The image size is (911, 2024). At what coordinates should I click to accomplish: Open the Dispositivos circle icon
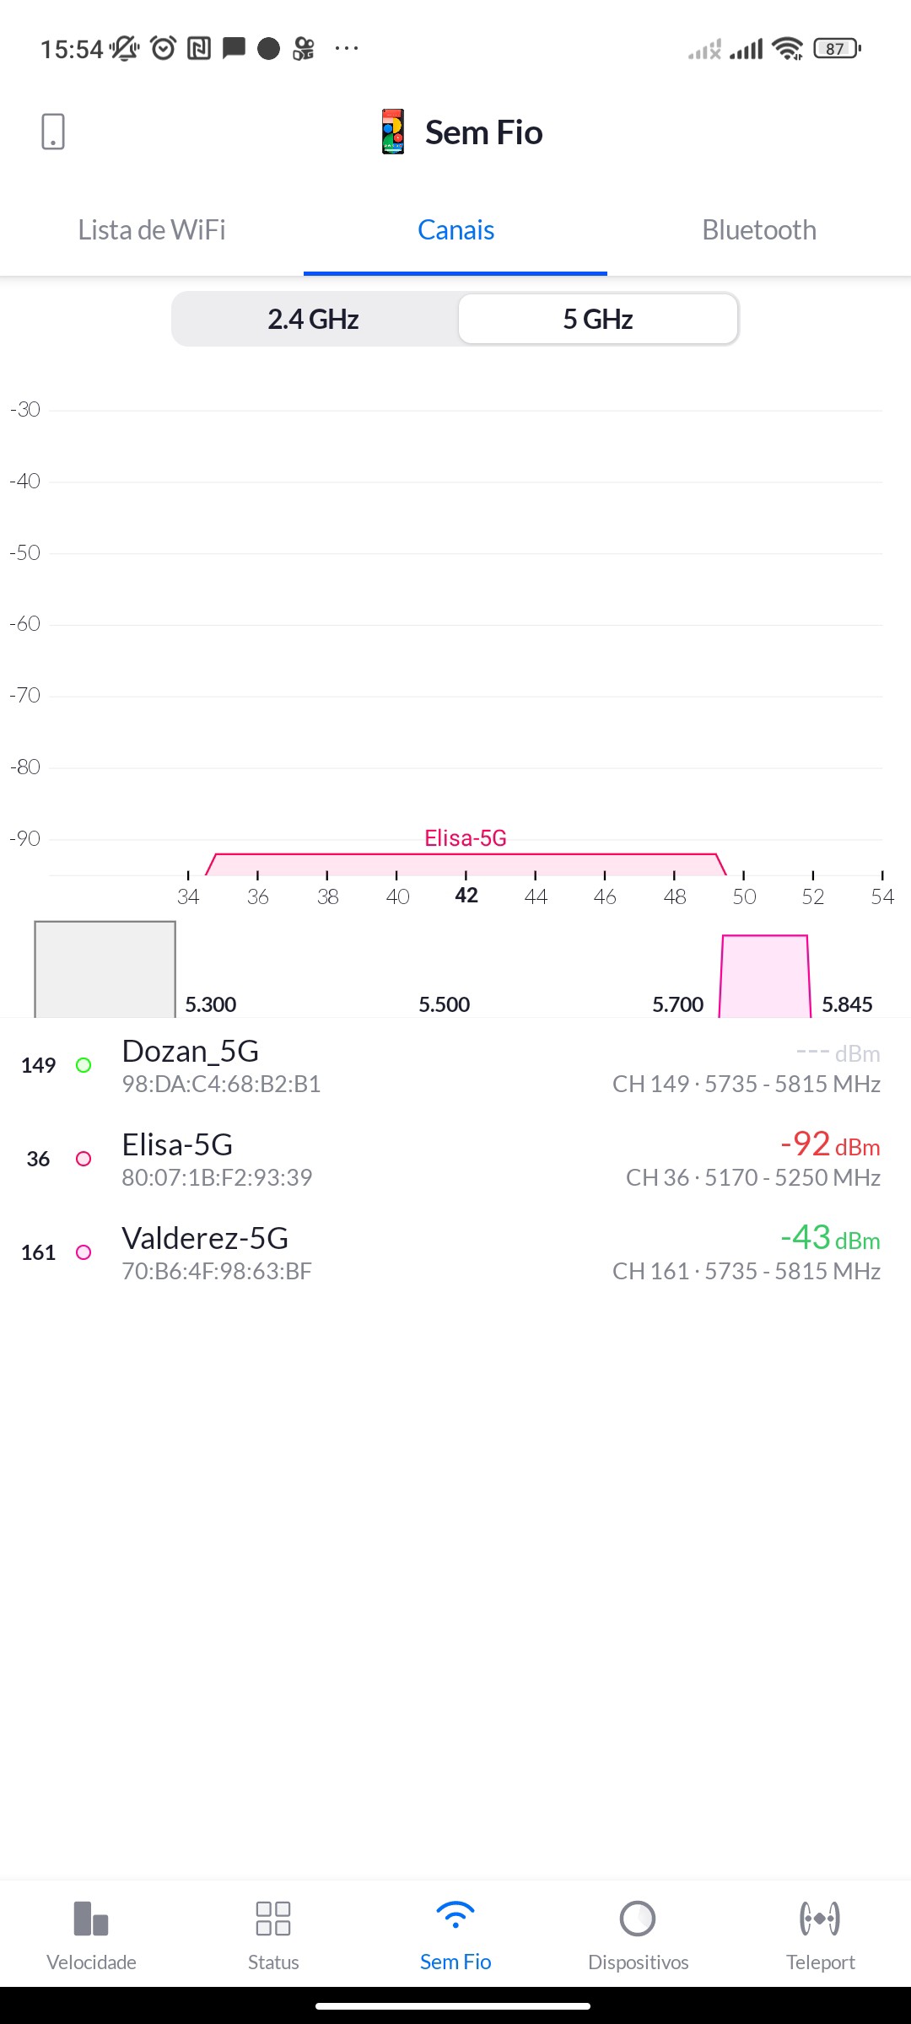click(x=638, y=1919)
